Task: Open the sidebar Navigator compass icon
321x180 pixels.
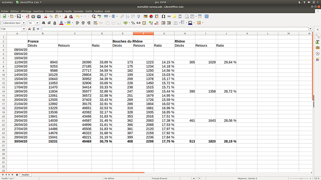Action: (318, 54)
